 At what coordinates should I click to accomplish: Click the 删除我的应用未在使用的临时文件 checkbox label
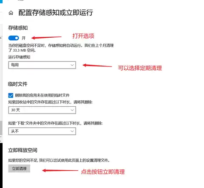(42, 95)
